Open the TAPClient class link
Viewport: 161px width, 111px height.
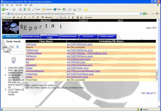pyautogui.click(x=31, y=44)
